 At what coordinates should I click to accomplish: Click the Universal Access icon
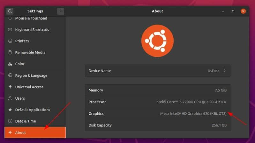10,87
